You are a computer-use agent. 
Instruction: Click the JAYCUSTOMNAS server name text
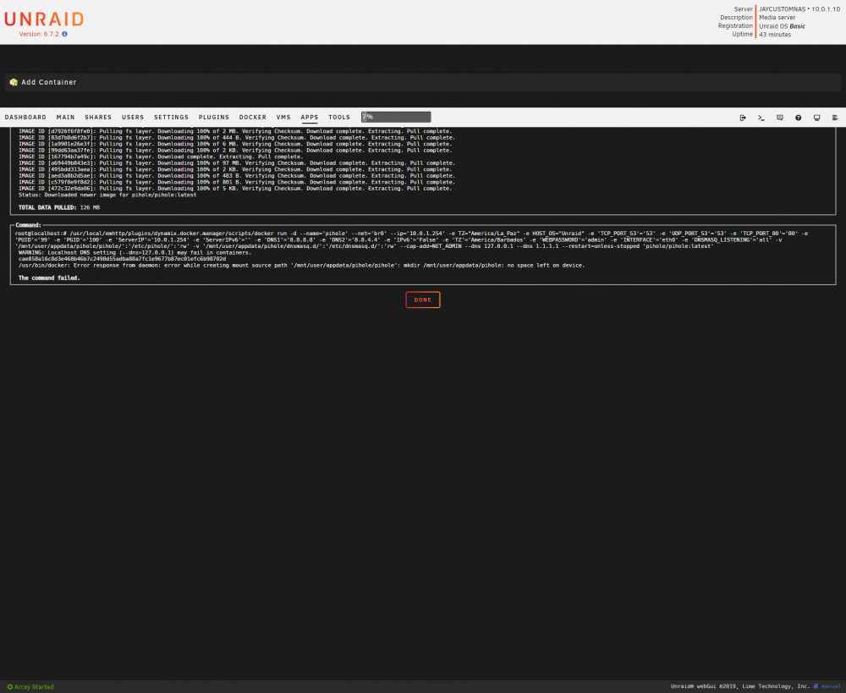click(782, 9)
